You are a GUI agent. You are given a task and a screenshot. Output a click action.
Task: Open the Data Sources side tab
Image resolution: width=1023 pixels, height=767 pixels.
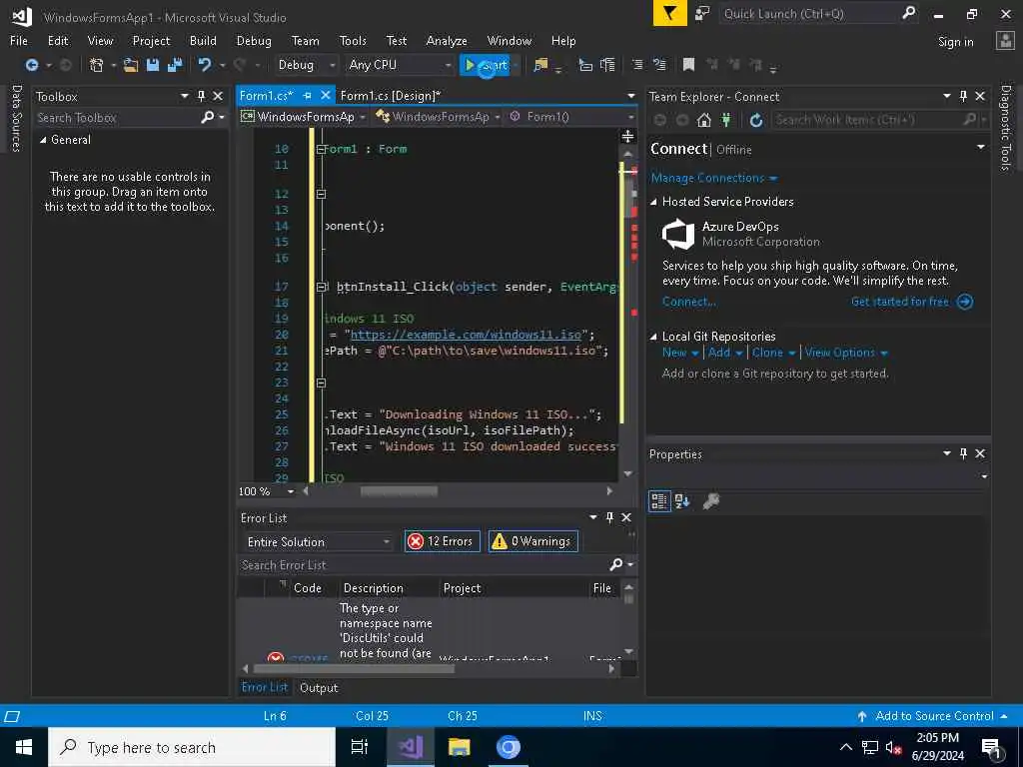click(x=16, y=118)
